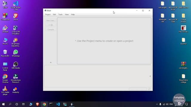
Task: Open the OBS Studio desktop icon
Action: (x=16, y=65)
